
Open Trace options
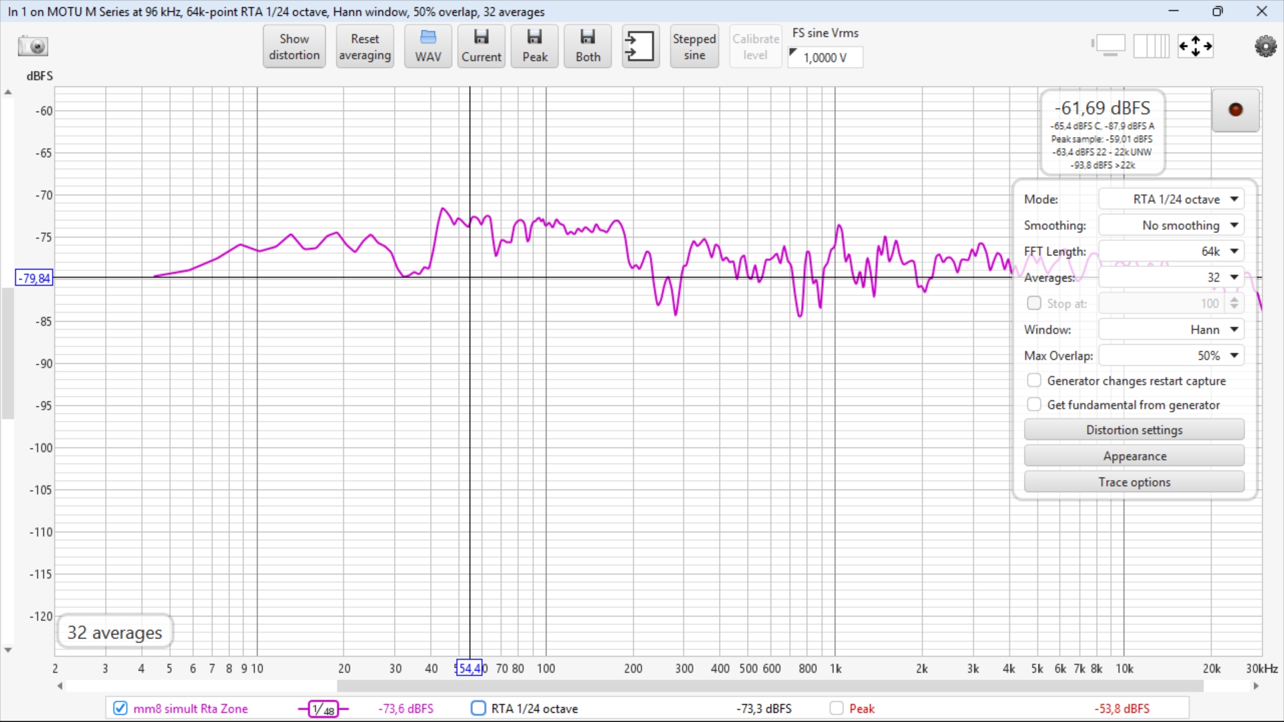1134,482
